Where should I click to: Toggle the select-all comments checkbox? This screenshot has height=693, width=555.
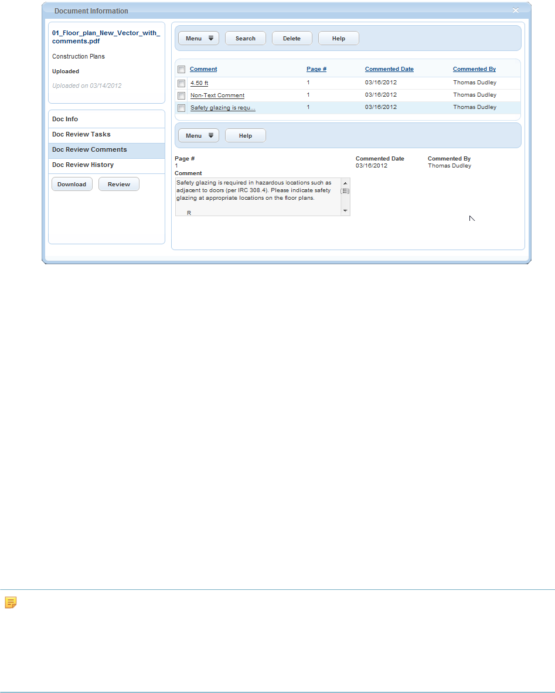tap(181, 69)
